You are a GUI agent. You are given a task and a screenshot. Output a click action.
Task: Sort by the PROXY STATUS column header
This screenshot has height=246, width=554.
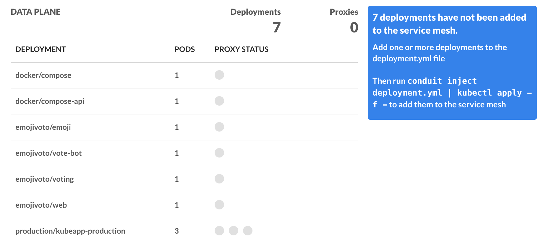click(x=242, y=49)
